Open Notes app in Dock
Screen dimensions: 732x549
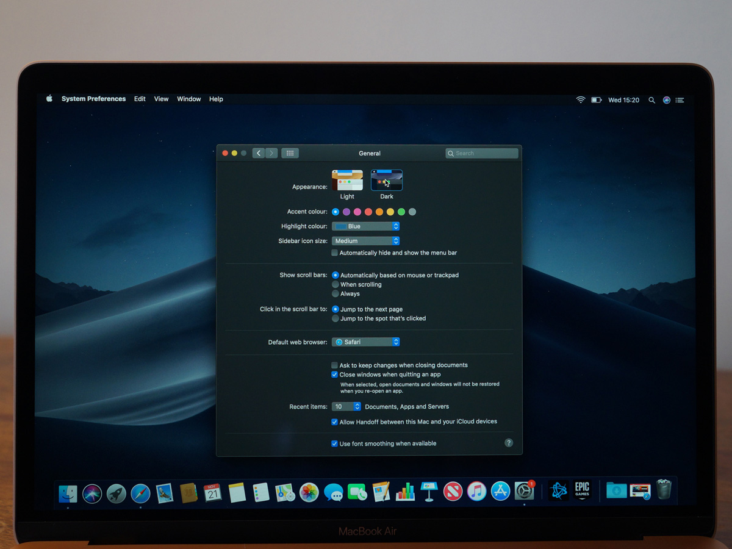point(237,493)
